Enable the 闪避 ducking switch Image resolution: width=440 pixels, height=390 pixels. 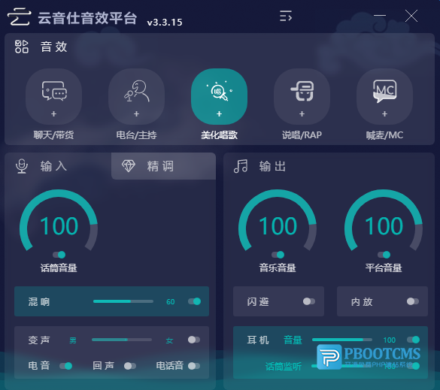pyautogui.click(x=309, y=301)
